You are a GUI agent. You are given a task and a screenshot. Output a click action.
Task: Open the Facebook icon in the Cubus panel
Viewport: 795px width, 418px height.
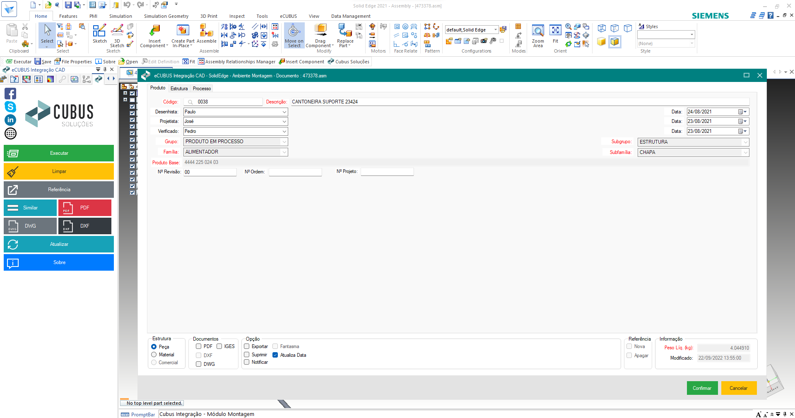coord(10,94)
